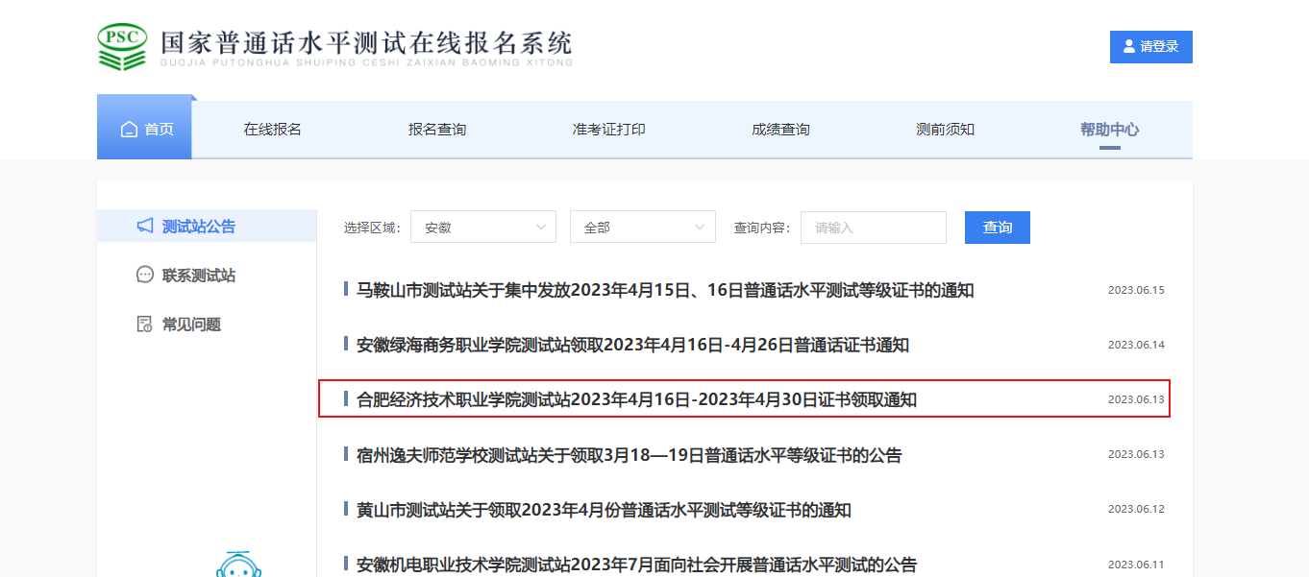The width and height of the screenshot is (1309, 577).
Task: Click the 请登录 button
Action: (x=1151, y=47)
